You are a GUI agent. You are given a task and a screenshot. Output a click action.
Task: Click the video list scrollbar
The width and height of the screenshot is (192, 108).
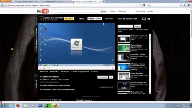coord(150,64)
